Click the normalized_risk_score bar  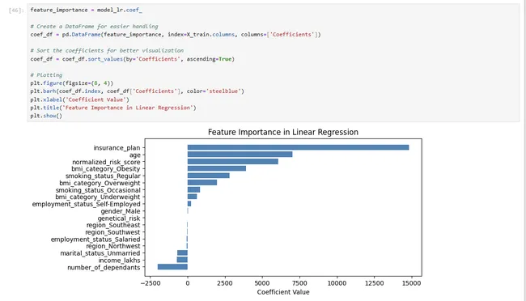(x=233, y=161)
